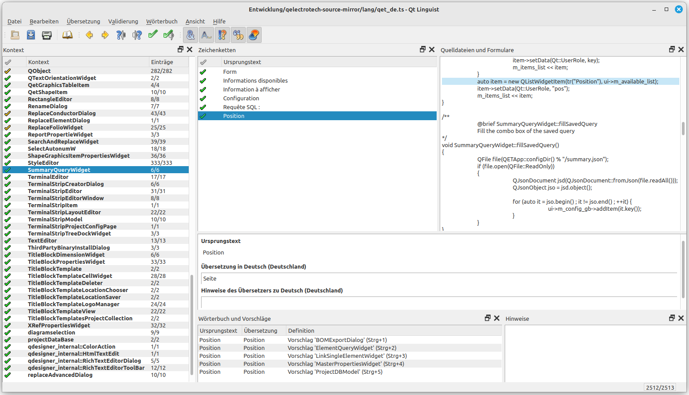689x395 pixels.
Task: Float the Zeichenketten dock panel
Action: [423, 49]
